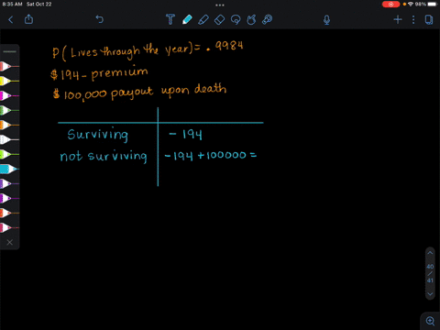Screen dimensions: 440x330
Task: Tap the '8:35 AM' clock text
Action: point(12,5)
